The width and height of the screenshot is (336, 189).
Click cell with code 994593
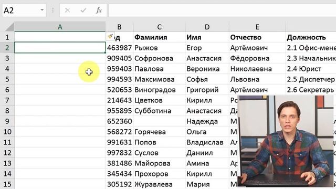119,79
